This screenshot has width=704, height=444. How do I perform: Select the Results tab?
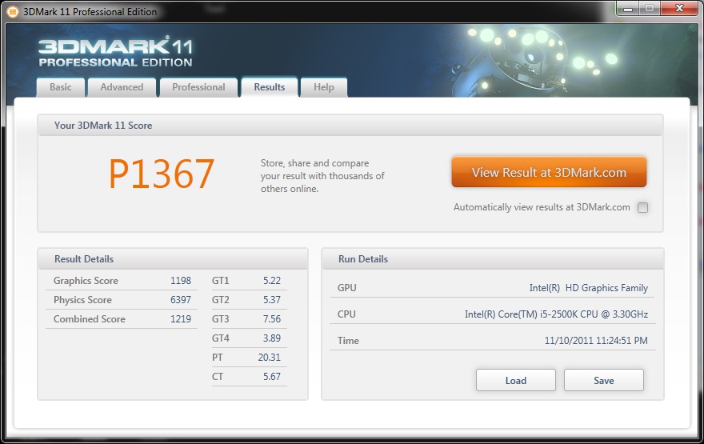[270, 87]
